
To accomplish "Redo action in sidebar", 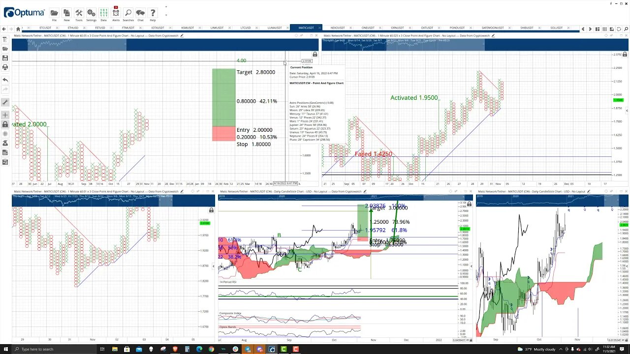I will 5,89.
